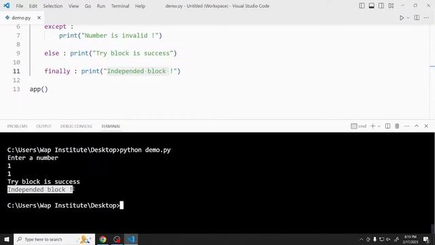Click the VS Code taskbar icon

[131, 239]
